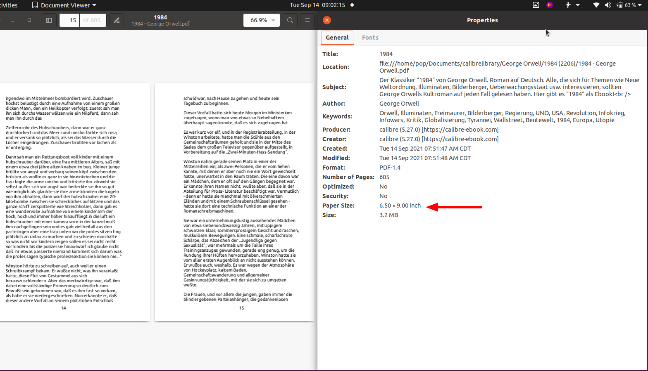Click the Producer value calibre (5.27.0)
648x371 pixels.
pyautogui.click(x=439, y=130)
